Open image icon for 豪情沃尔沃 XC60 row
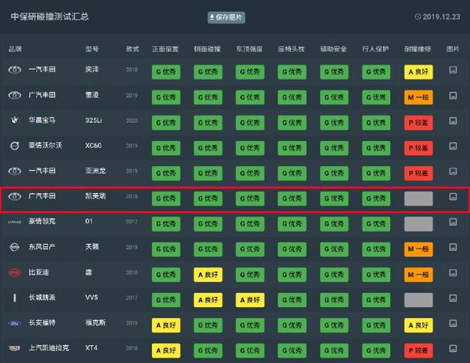This screenshot has height=363, width=470. [x=453, y=145]
